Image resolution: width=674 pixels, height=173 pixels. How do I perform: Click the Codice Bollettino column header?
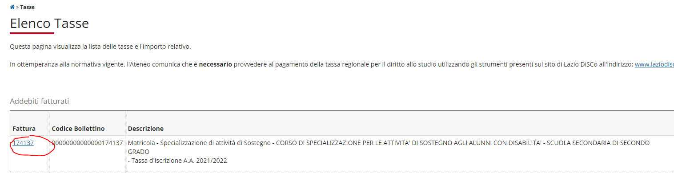coord(78,129)
